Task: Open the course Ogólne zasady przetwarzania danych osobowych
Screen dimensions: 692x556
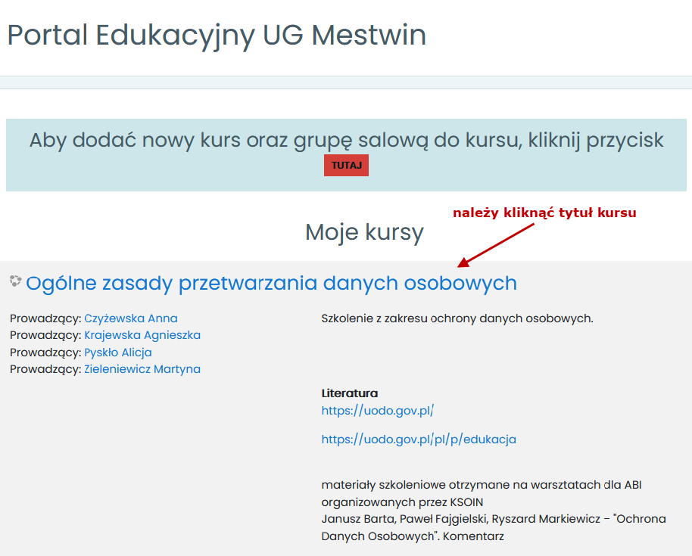Action: click(x=271, y=281)
